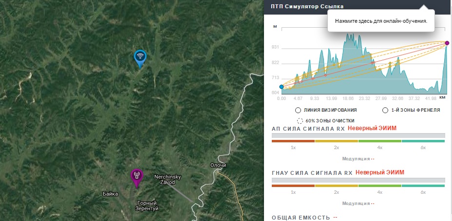Click the 41.98 distance axis value
The height and width of the screenshot is (221, 452).
click(431, 98)
